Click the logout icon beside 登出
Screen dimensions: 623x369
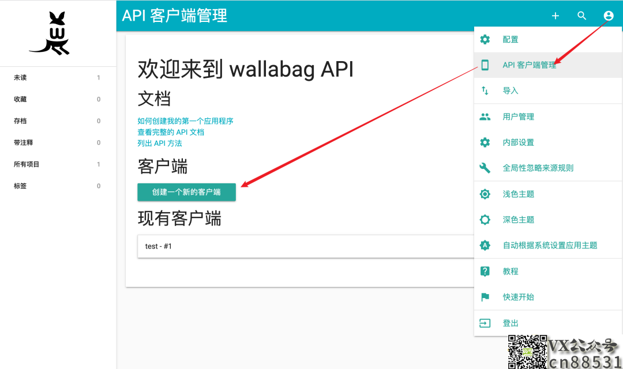tap(485, 323)
